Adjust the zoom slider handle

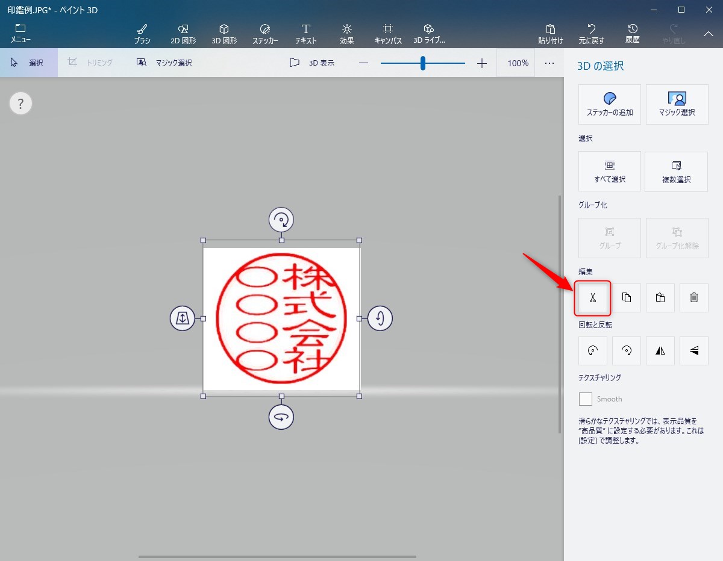[423, 63]
